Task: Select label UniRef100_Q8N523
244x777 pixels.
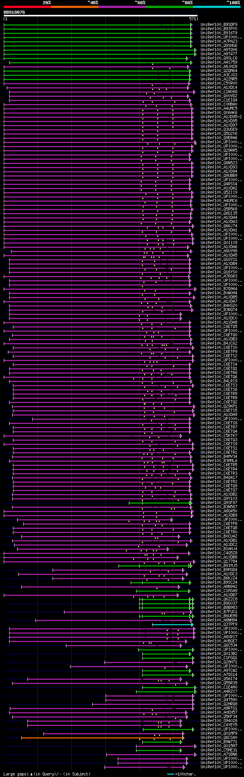Action: pos(219,163)
